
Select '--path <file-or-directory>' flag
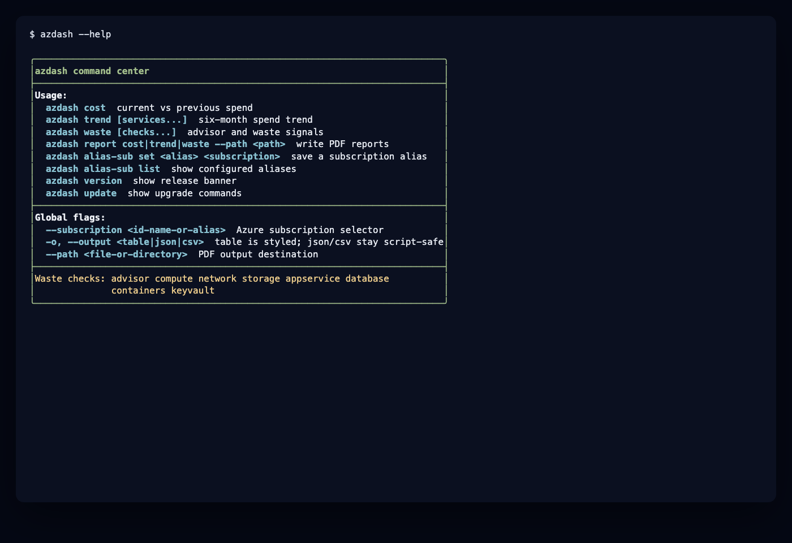click(117, 254)
